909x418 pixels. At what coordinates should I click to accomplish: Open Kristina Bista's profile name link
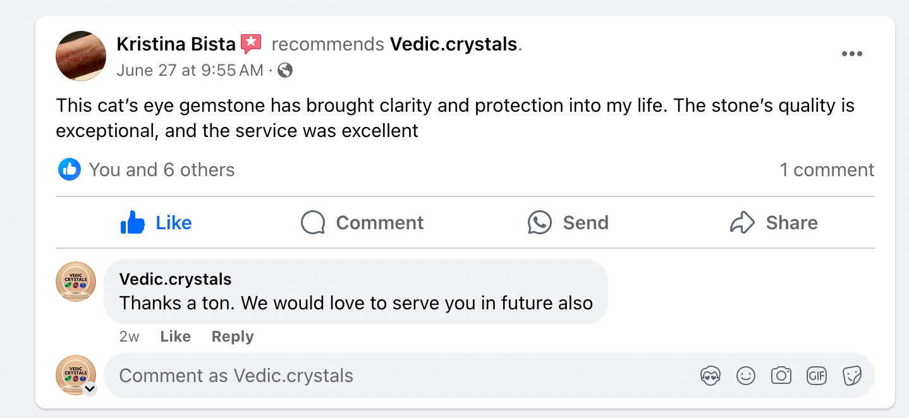pyautogui.click(x=176, y=44)
